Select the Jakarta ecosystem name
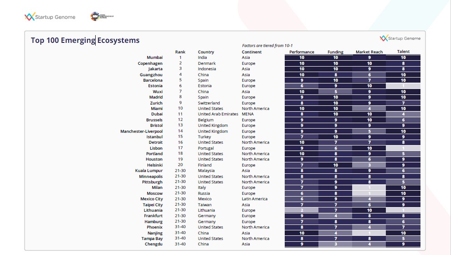451x255 pixels. 155,69
